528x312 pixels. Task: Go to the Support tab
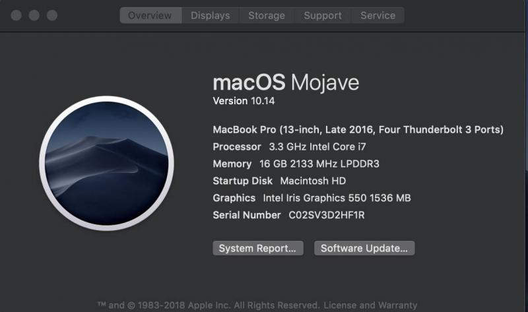323,15
